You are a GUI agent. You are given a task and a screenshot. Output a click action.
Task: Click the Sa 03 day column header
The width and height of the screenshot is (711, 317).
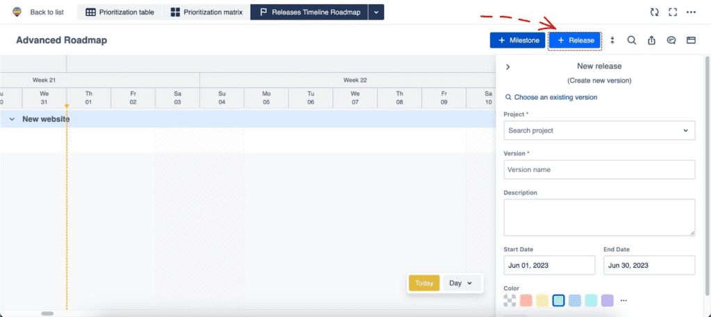point(177,98)
